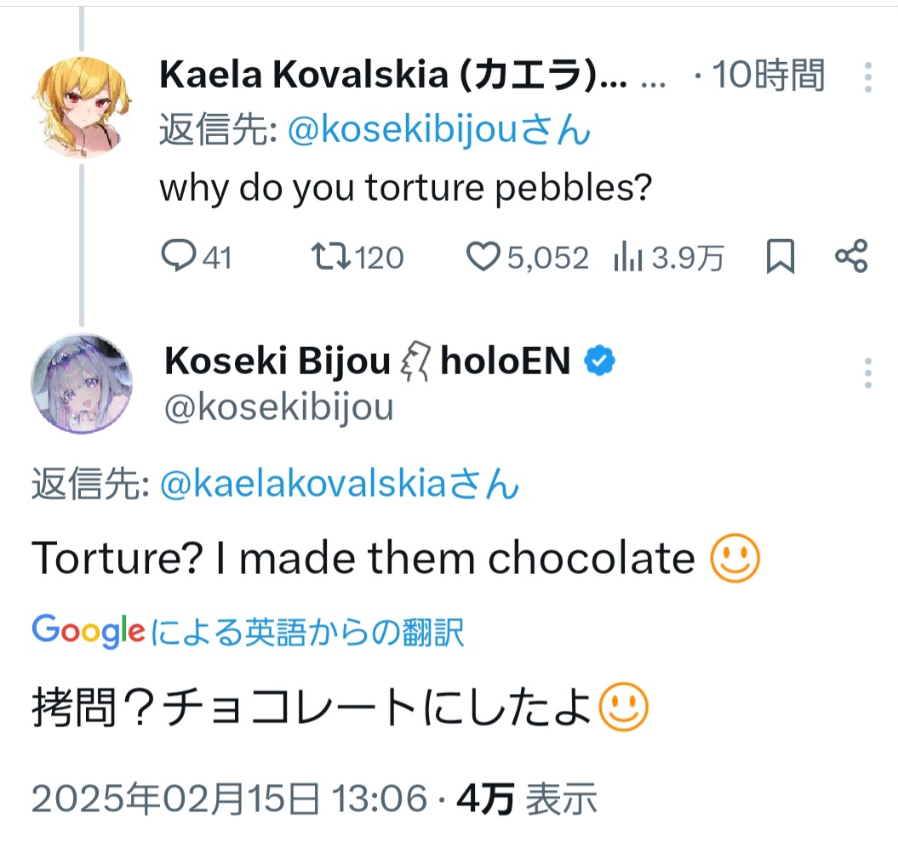Open more options for Kaela's tweet
This screenshot has height=847, width=898.
(867, 77)
